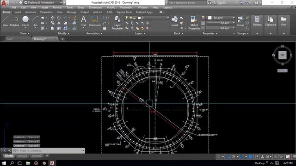This screenshot has width=296, height=166.
Task: Expand the Draw panel
Action: coord(25,33)
